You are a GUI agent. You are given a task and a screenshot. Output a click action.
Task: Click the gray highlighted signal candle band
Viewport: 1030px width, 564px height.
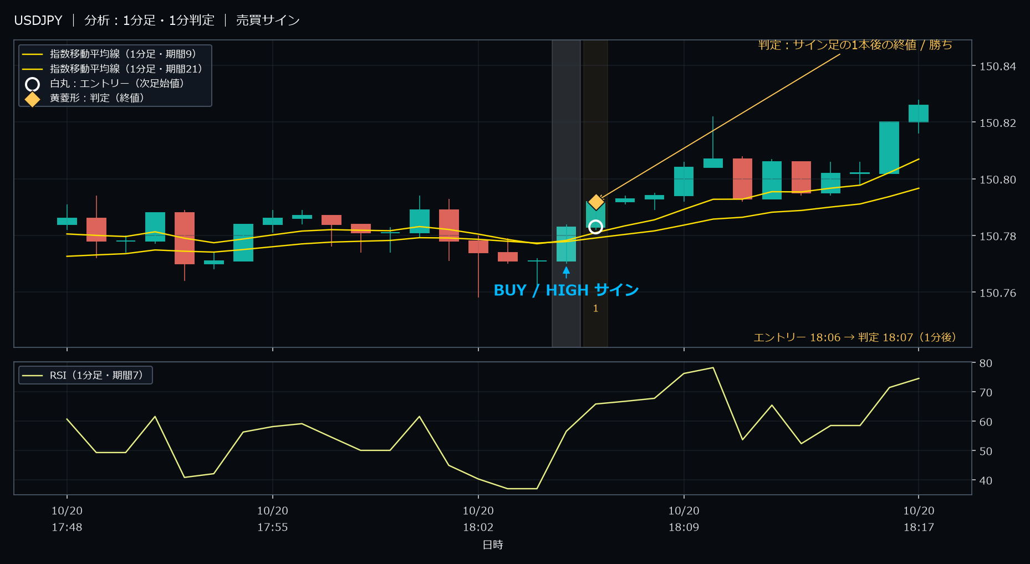(x=566, y=193)
